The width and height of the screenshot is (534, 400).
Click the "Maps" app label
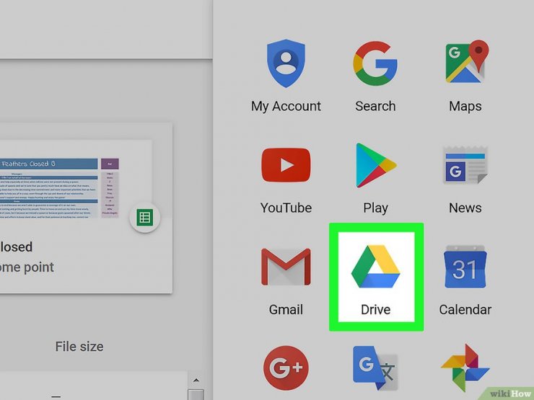coord(465,106)
